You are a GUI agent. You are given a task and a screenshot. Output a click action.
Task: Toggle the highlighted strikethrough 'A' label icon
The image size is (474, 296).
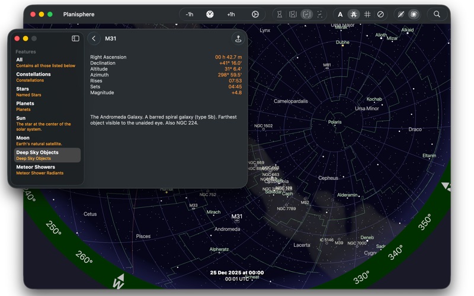pyautogui.click(x=353, y=14)
